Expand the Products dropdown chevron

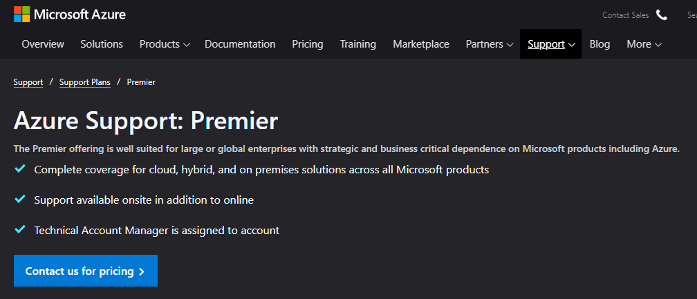[187, 45]
